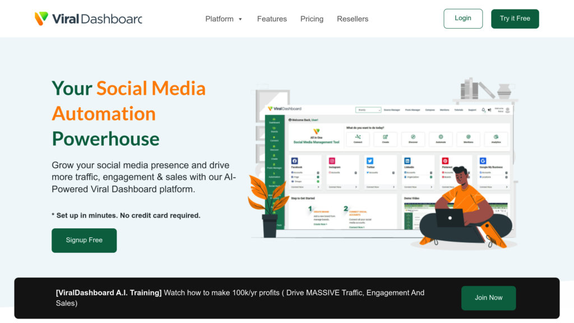Enable the Facebook Groups toggle
This screenshot has height=323, width=574.
318,181
